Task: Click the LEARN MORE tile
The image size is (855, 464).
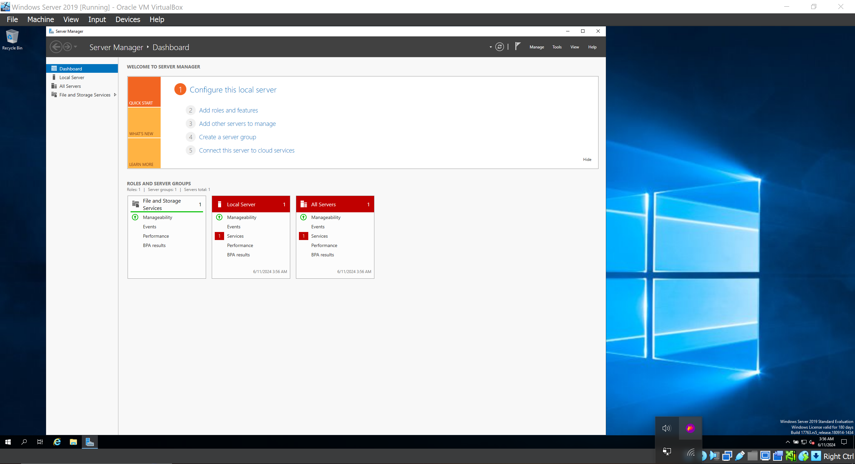Action: pos(144,153)
